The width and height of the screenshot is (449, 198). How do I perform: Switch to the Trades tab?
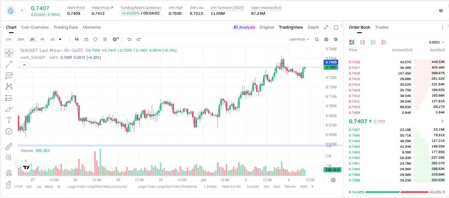pos(381,27)
